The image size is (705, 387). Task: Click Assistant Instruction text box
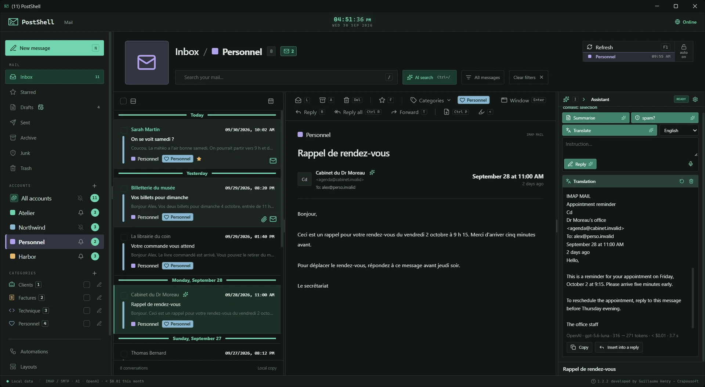click(630, 147)
